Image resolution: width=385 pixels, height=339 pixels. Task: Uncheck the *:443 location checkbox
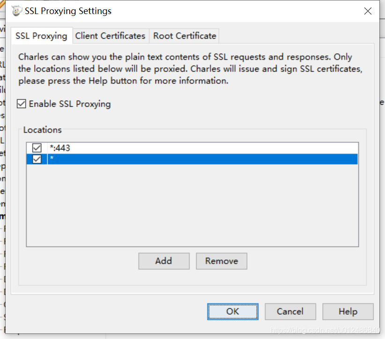(37, 148)
